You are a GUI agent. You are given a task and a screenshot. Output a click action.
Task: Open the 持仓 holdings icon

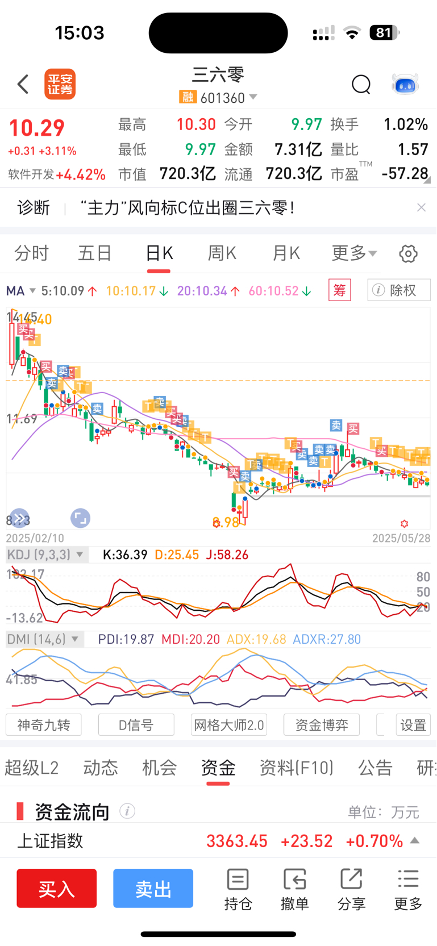[x=238, y=889]
